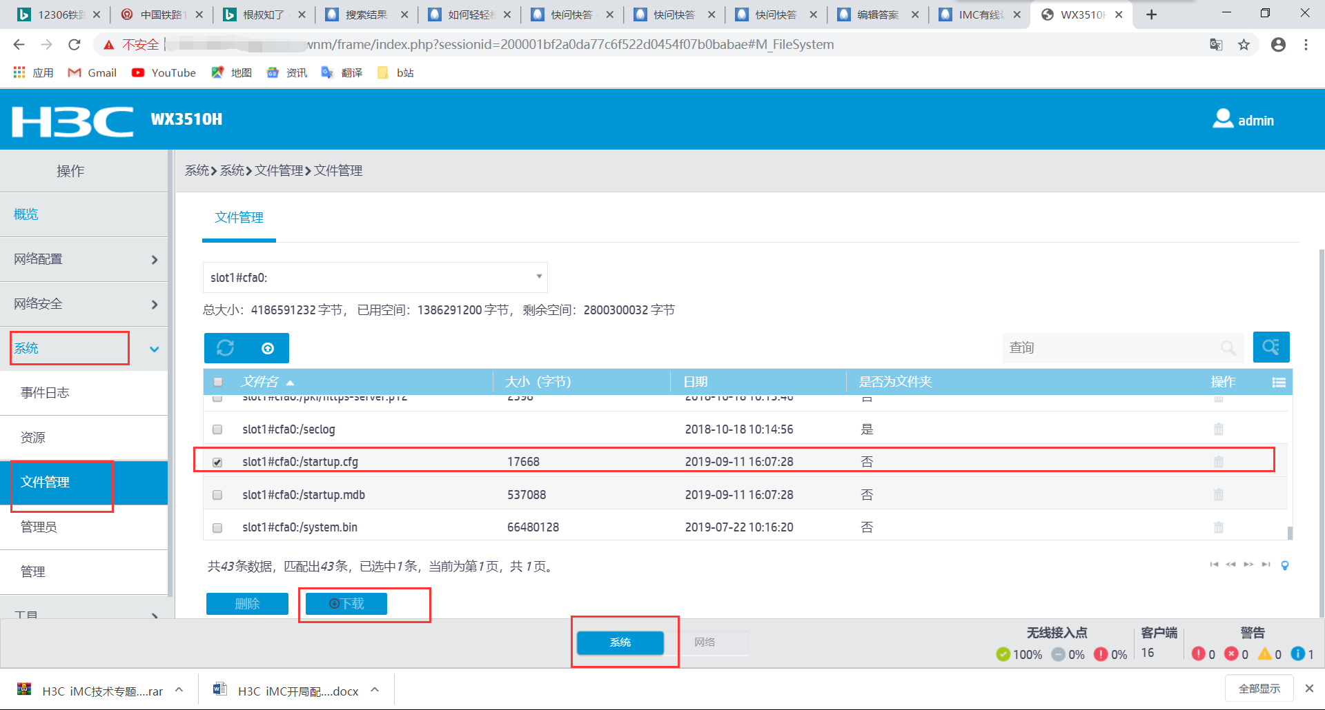Click the browser address bar URL
The image size is (1325, 710).
click(x=570, y=45)
